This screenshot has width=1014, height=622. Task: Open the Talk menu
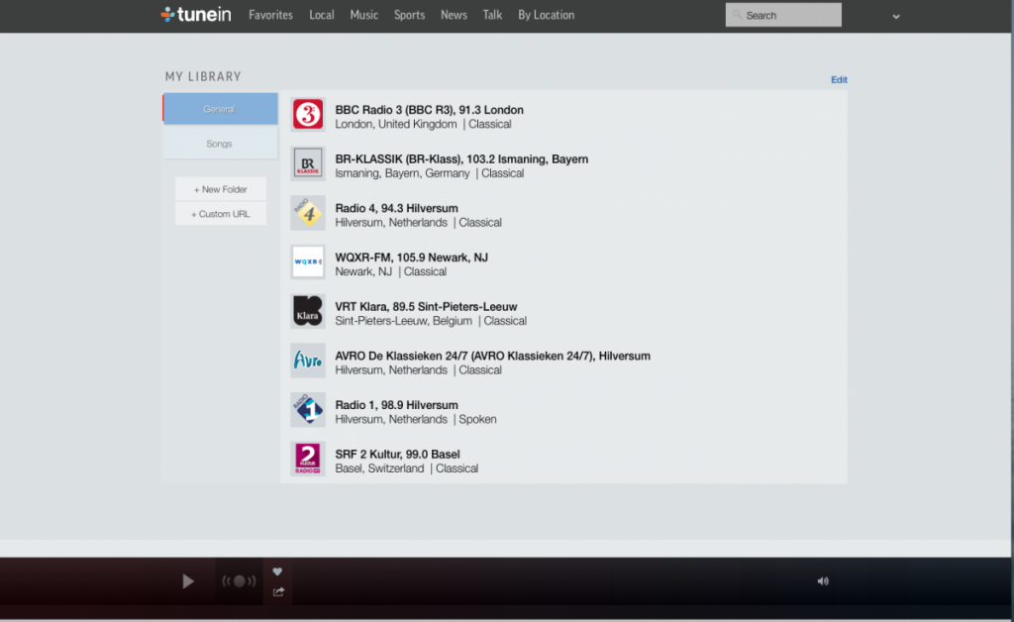(x=492, y=15)
